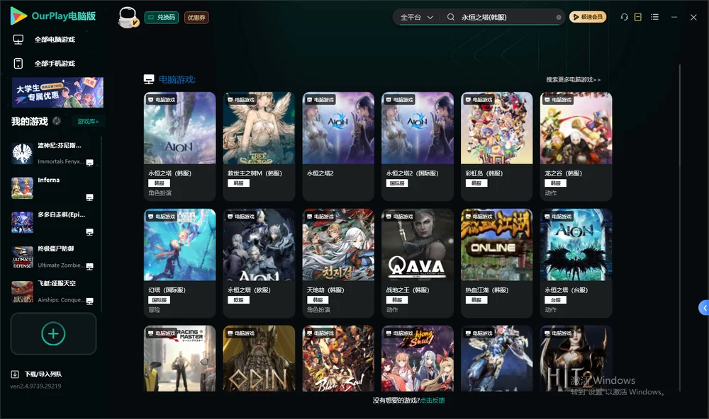This screenshot has width=709, height=419.
Task: Click the search magnifier icon
Action: click(451, 17)
